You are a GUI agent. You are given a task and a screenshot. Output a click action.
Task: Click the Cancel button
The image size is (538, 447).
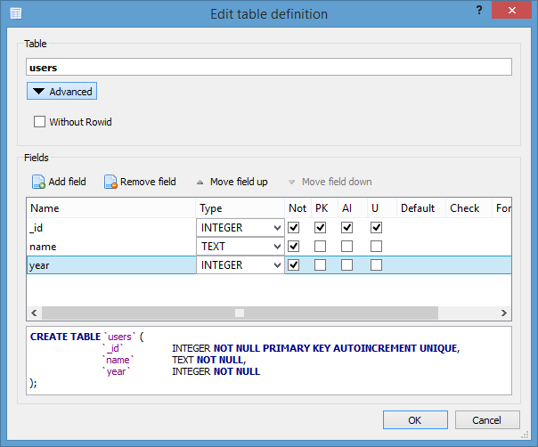(487, 420)
